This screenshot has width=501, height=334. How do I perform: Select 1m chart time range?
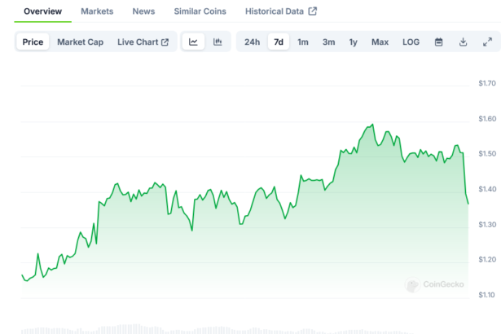point(303,42)
